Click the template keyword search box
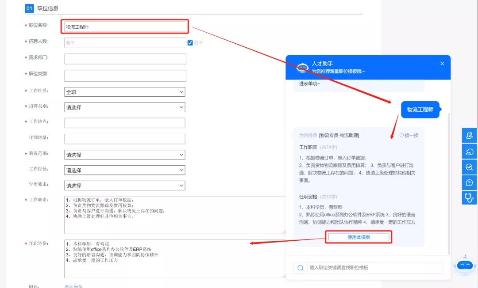This screenshot has width=478, height=288. (375, 268)
